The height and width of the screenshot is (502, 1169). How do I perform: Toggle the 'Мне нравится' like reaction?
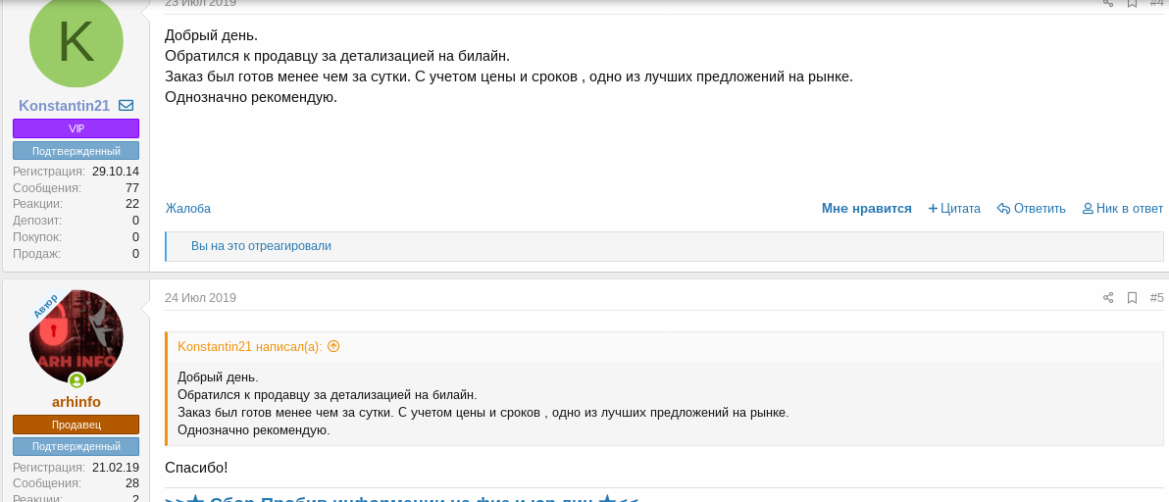866,209
